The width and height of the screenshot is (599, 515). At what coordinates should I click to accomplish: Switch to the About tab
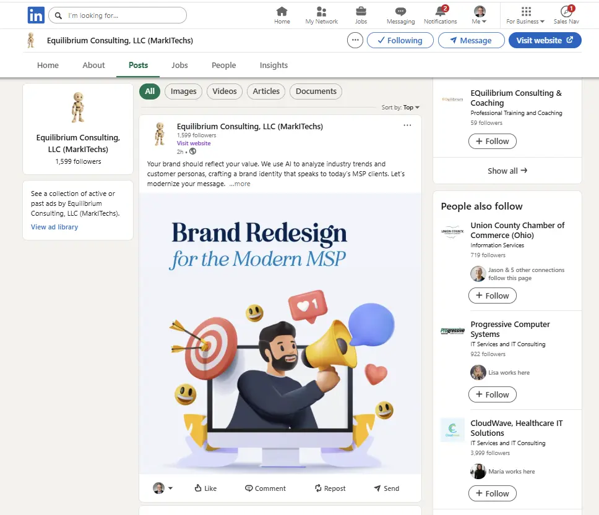pyautogui.click(x=93, y=66)
